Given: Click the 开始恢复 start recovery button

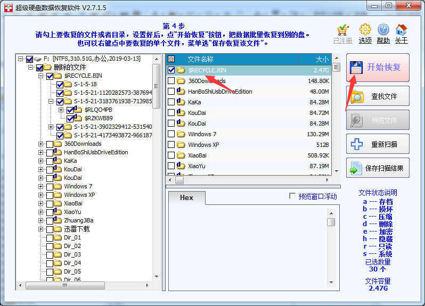Looking at the screenshot, I should pos(378,68).
